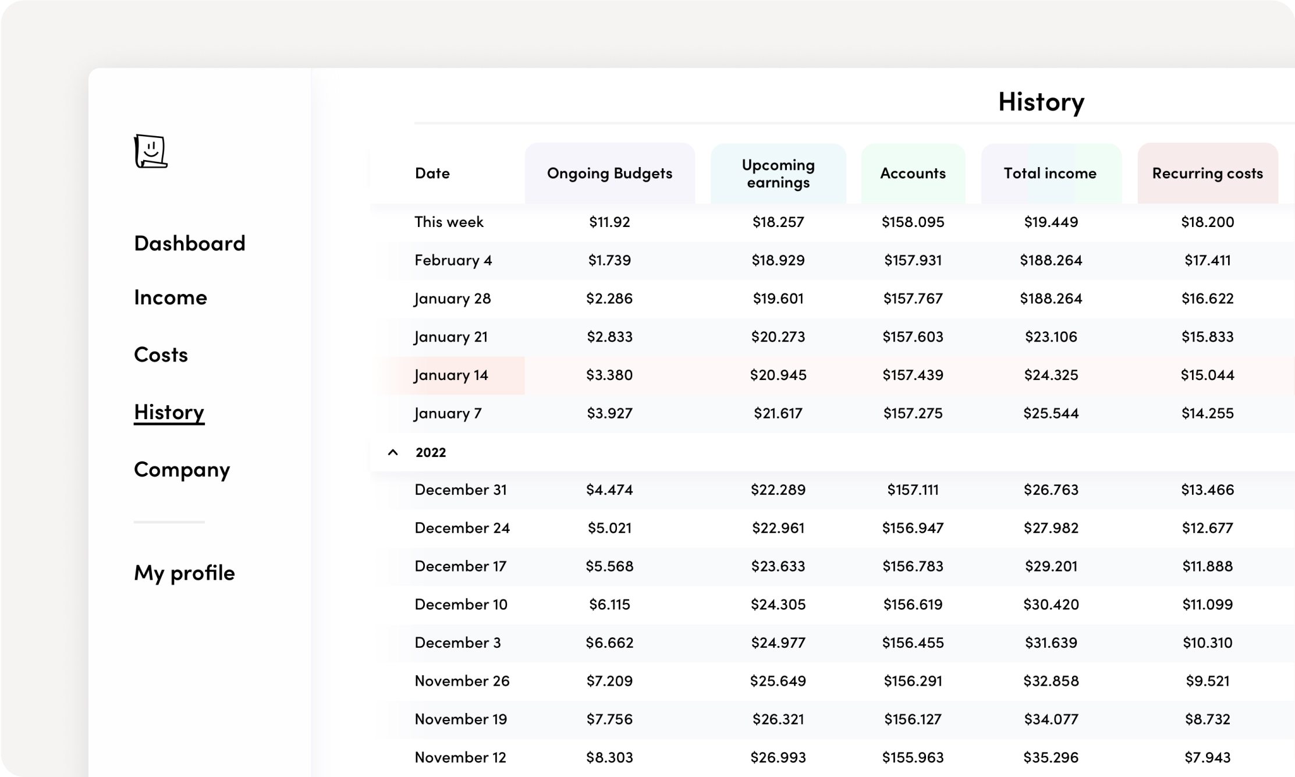Click the $5.568 ongoing budgets value
This screenshot has width=1295, height=777.
(609, 566)
